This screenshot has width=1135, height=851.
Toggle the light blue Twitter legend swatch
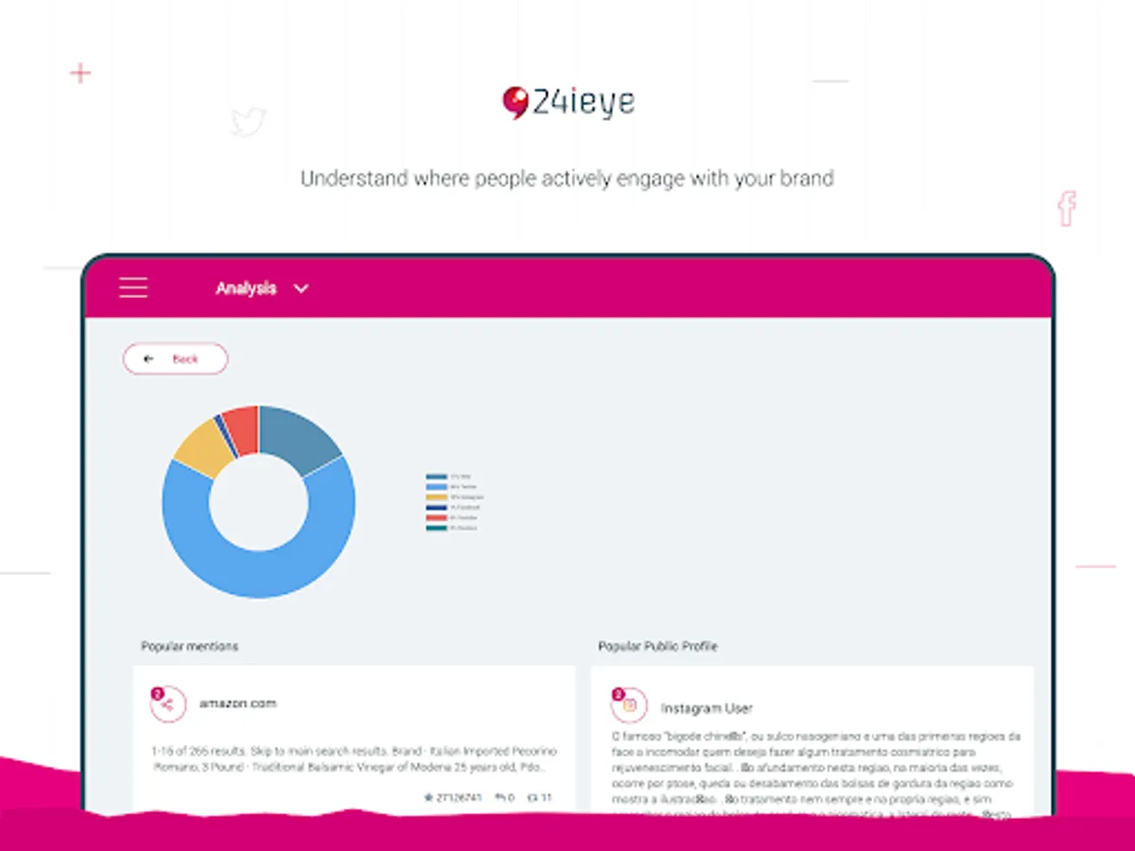click(x=436, y=487)
